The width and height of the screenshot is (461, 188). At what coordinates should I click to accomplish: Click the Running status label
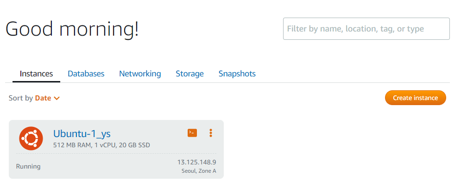point(28,166)
